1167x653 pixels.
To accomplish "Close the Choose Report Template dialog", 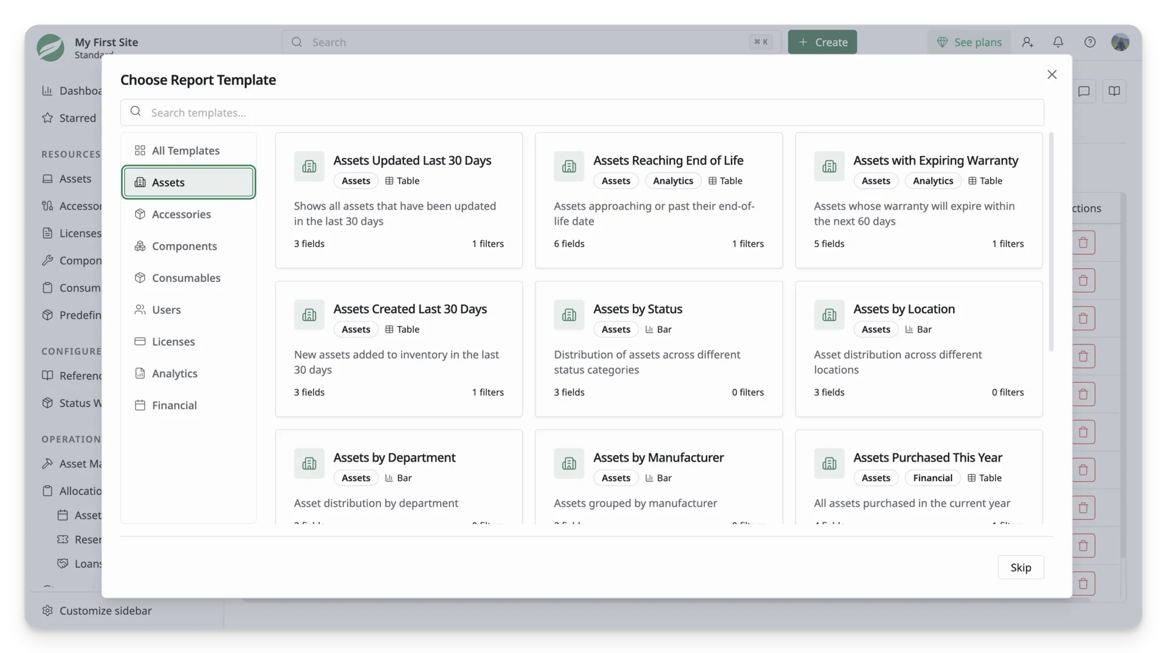I will point(1052,74).
